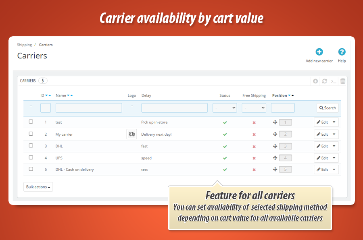
Task: Tick the checkbox next to My carrier
Action: pos(31,134)
